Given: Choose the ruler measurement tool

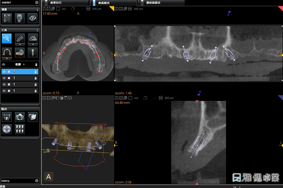Looking at the screenshot, I should pos(20,38).
